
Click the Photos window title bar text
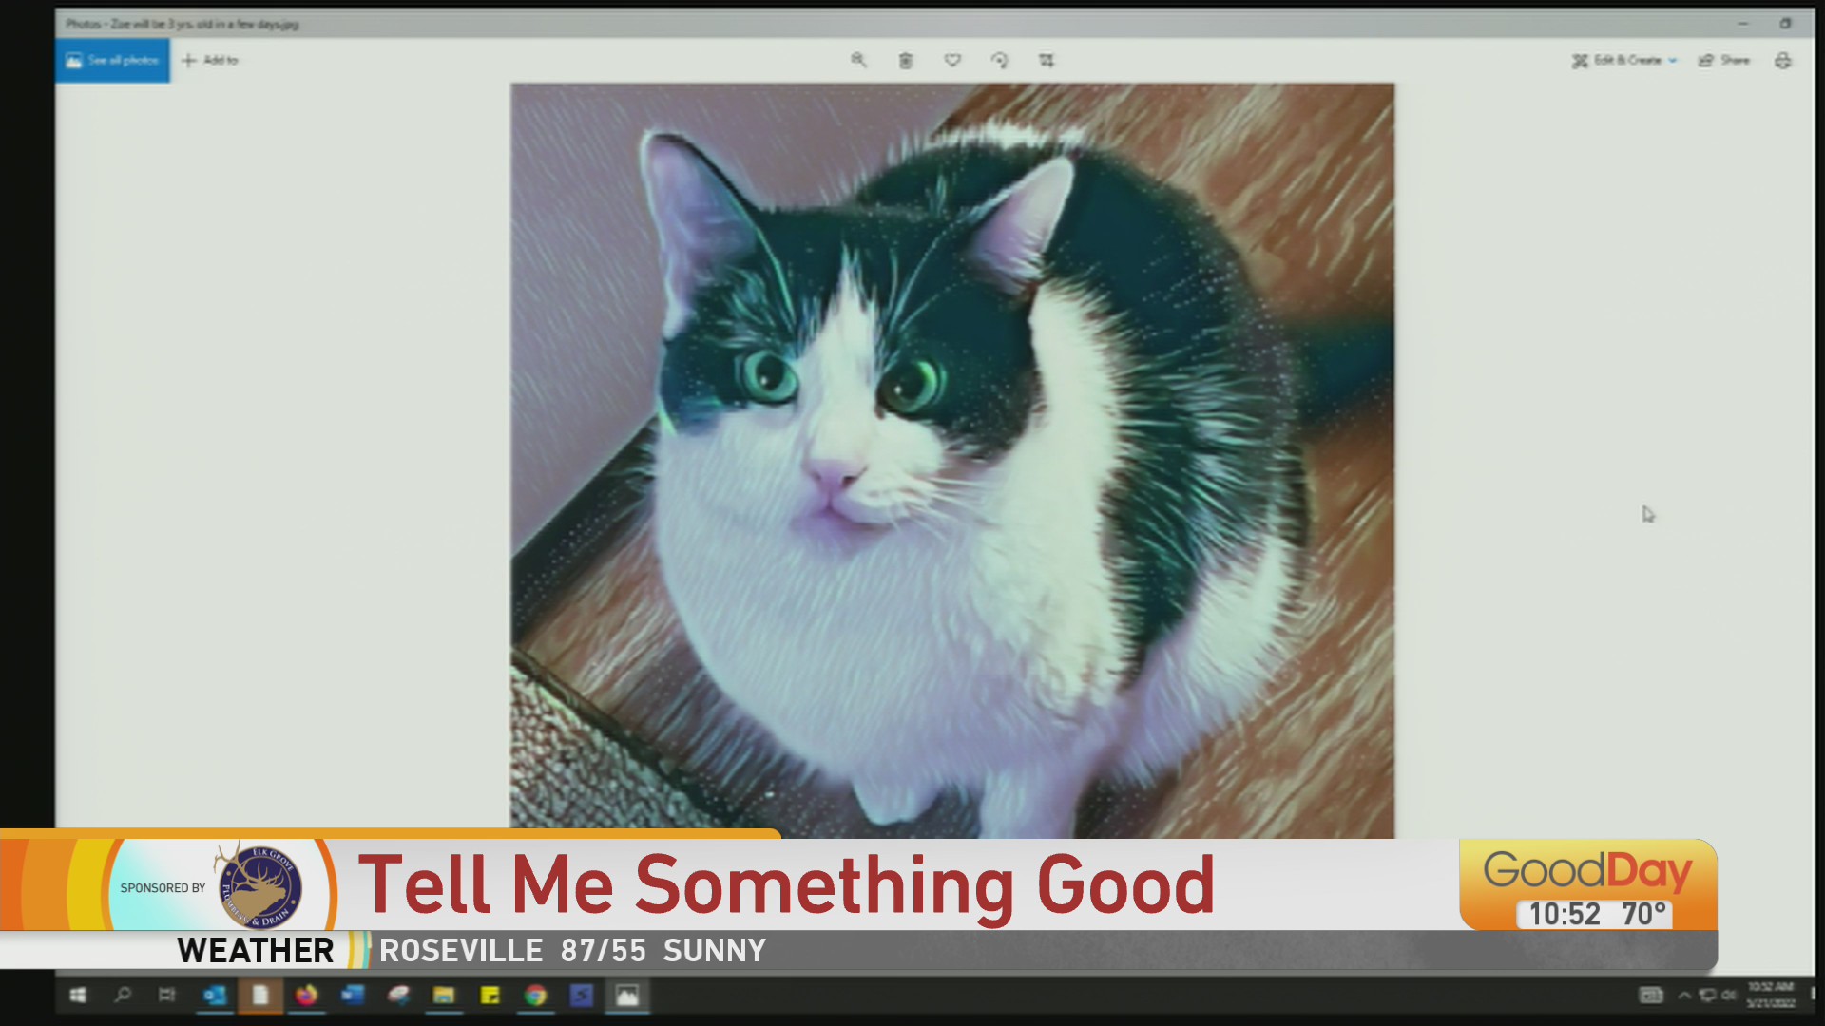pyautogui.click(x=182, y=24)
